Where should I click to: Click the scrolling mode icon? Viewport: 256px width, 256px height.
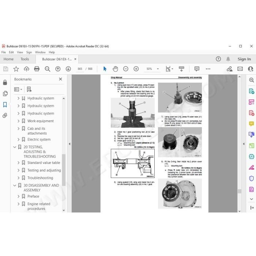tap(181, 69)
